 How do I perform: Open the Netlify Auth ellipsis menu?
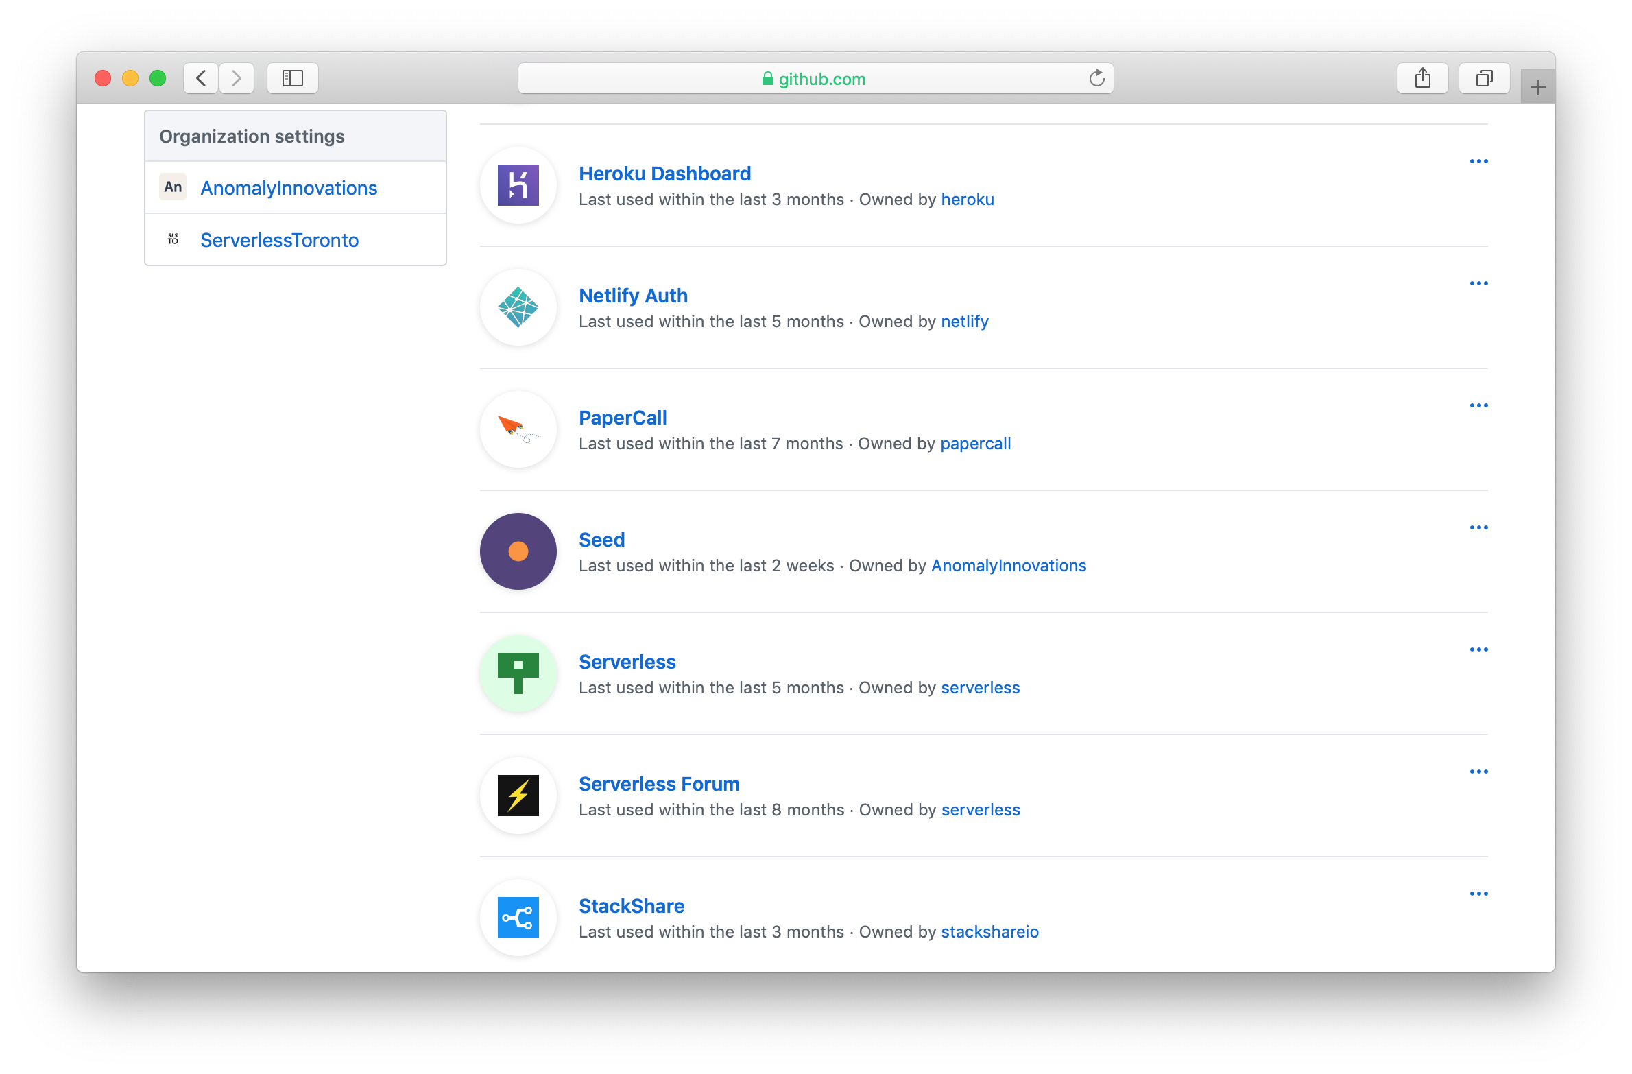[x=1478, y=284]
